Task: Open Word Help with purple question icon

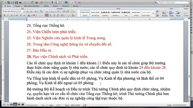Action: tap(79, 2)
